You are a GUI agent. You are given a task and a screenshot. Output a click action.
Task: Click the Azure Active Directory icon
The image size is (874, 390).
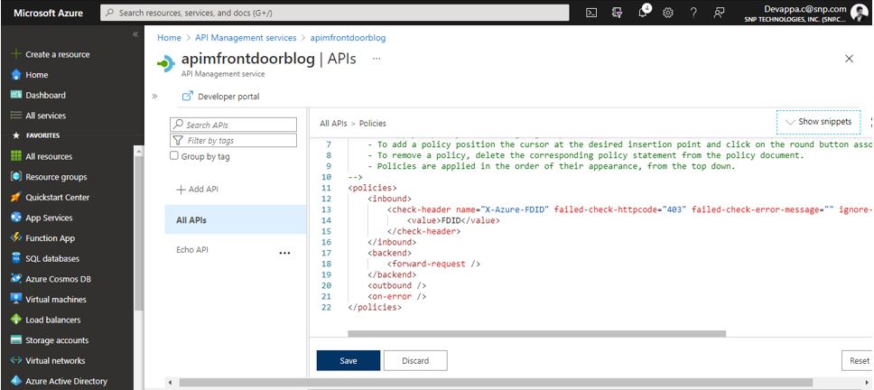pos(16,381)
